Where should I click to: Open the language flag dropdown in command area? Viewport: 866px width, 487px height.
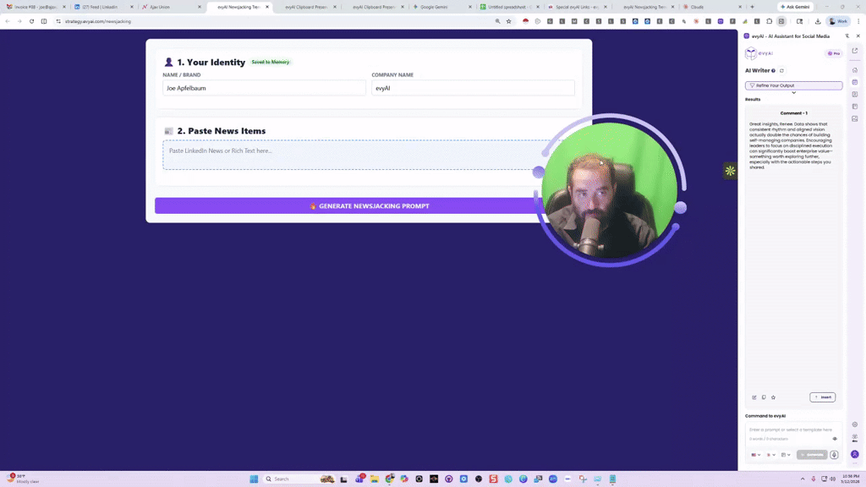756,455
